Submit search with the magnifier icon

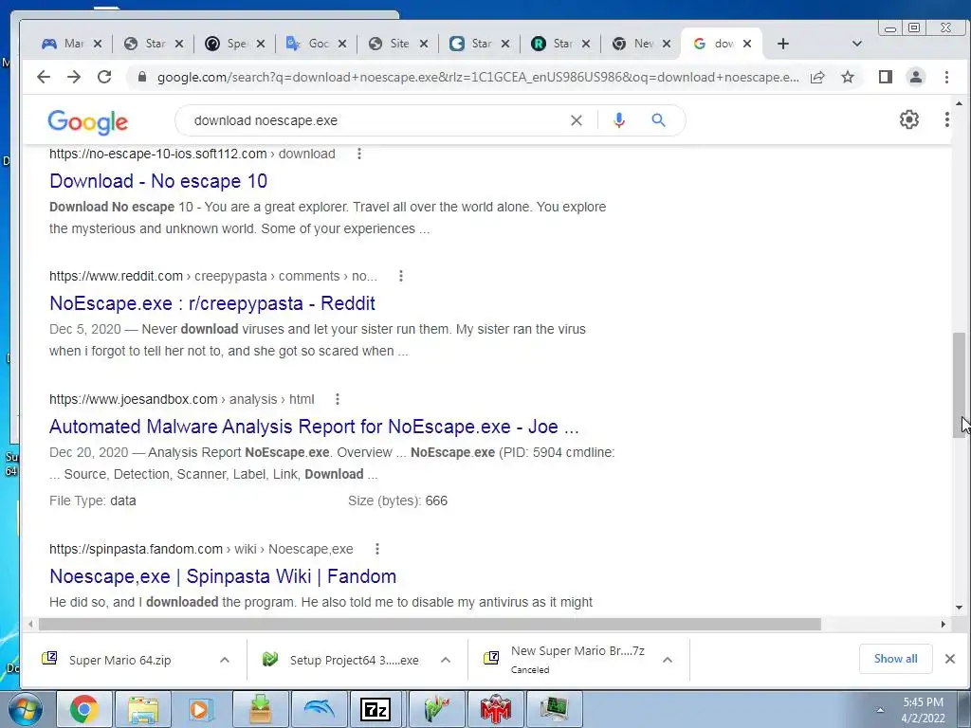pyautogui.click(x=658, y=120)
